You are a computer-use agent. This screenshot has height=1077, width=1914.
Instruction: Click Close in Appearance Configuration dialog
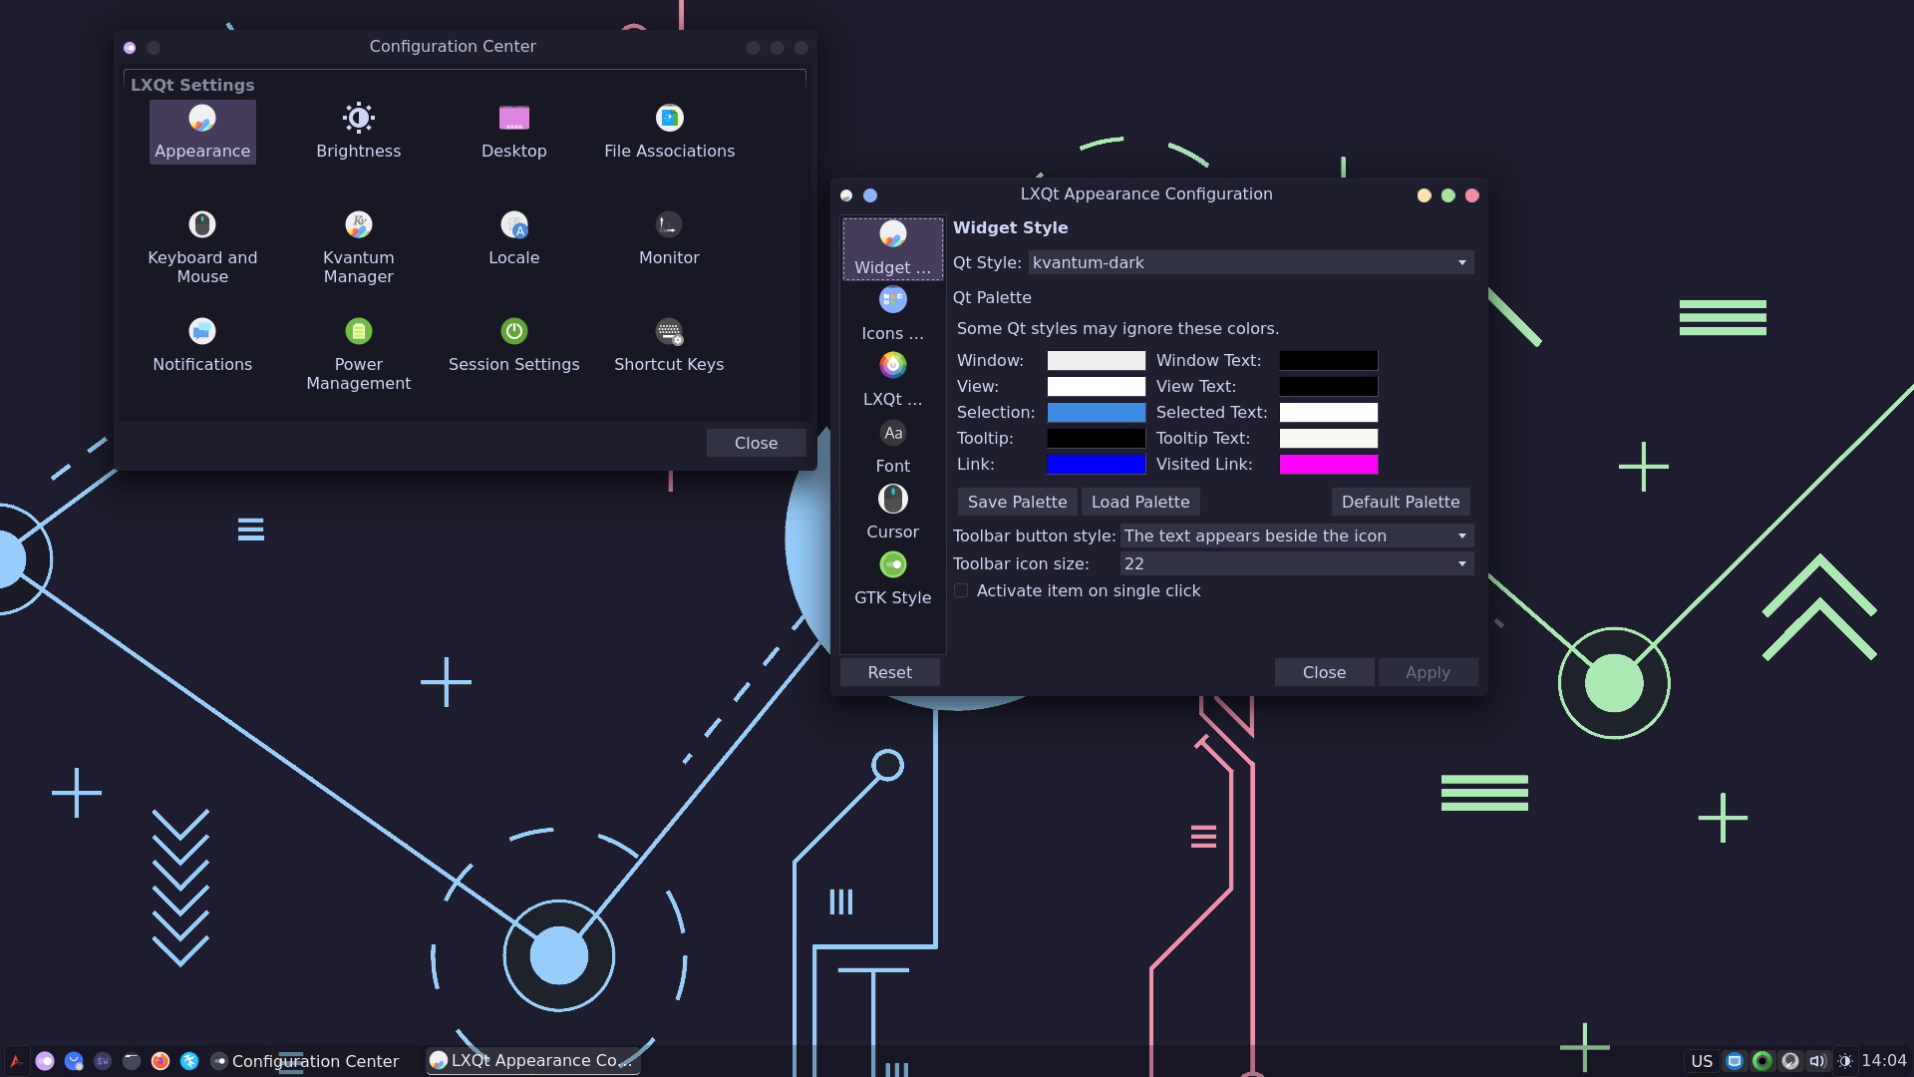pos(1324,672)
